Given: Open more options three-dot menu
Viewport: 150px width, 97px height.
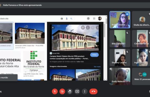Looking at the screenshot, I should tap(85, 91).
